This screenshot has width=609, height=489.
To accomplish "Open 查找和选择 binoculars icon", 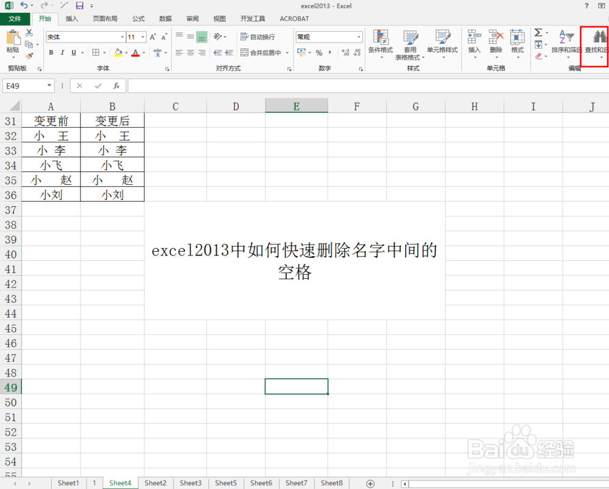I will coord(599,37).
